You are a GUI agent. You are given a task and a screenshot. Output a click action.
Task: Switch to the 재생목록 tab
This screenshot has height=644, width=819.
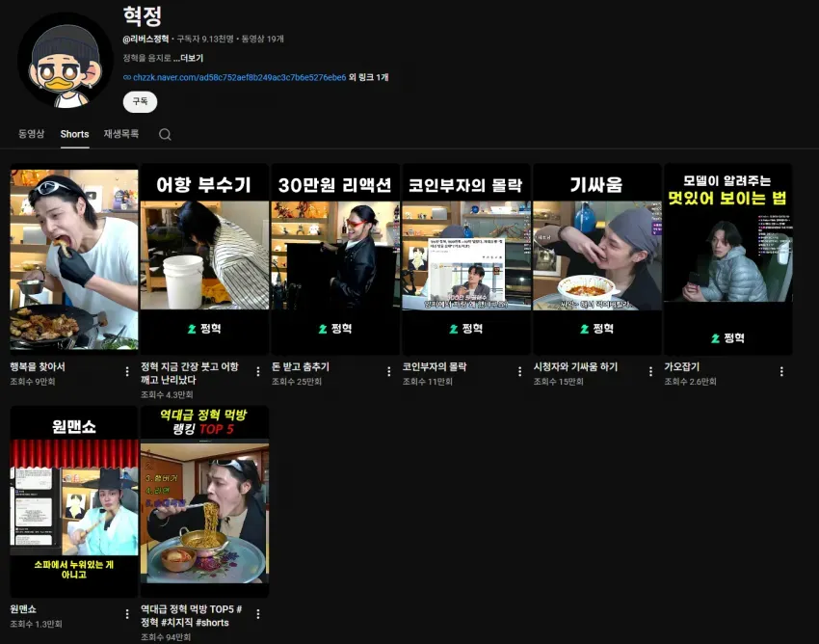[x=121, y=134]
